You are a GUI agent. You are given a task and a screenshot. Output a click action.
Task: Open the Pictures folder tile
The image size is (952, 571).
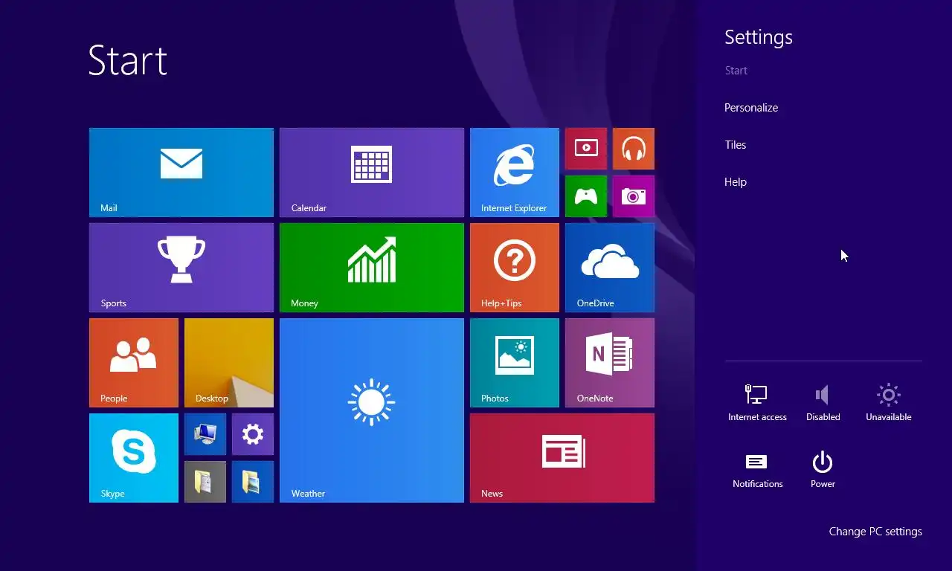click(x=253, y=482)
